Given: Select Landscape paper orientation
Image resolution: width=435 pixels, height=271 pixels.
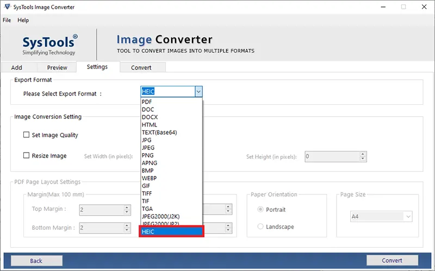Looking at the screenshot, I should (260, 226).
